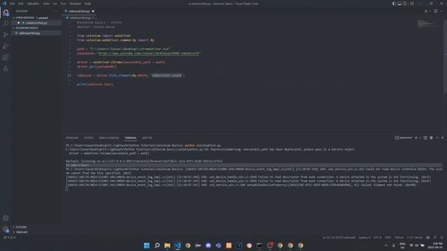
Task: Select the Python interpreter version in status bar
Action: 415,237
